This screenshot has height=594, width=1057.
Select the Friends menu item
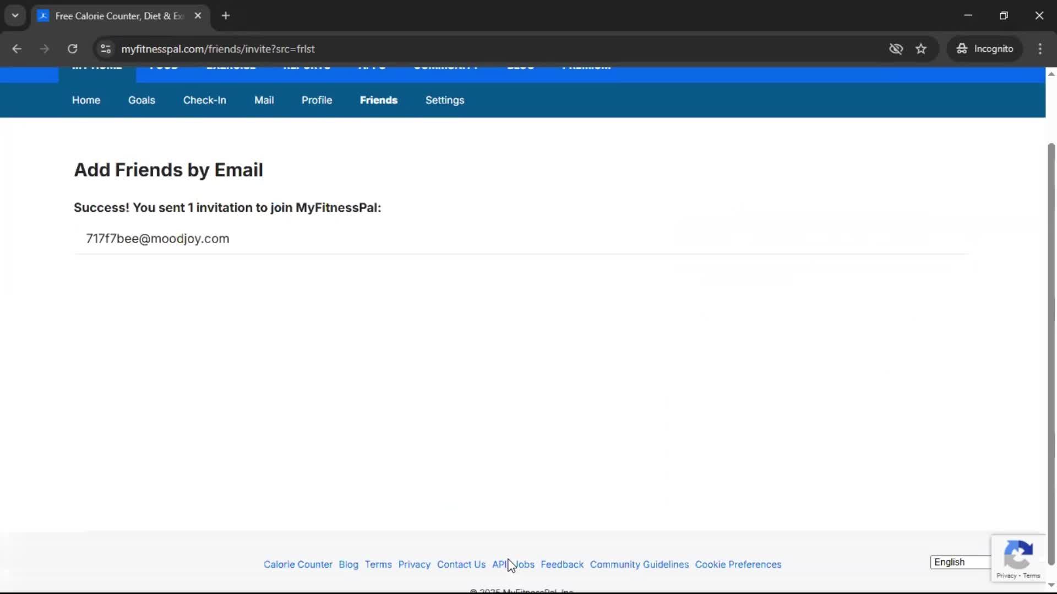coord(379,100)
